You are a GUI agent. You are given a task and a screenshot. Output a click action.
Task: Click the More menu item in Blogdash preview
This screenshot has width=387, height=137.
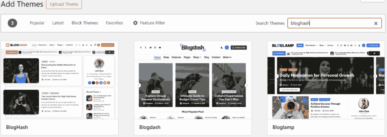click(x=227, y=57)
